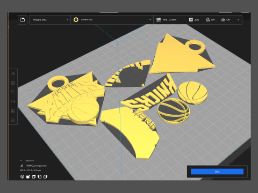Select the Mirror tool
The image size is (258, 193).
(13, 101)
